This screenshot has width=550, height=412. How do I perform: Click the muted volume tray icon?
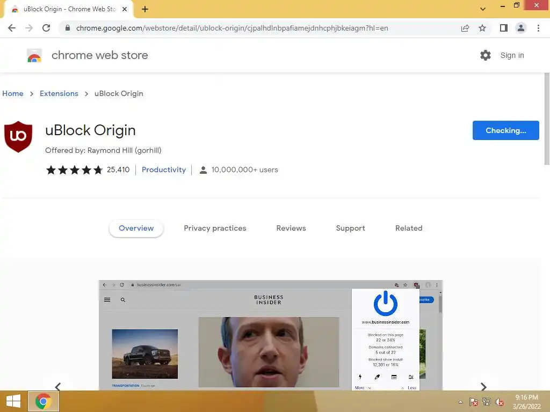pyautogui.click(x=500, y=402)
